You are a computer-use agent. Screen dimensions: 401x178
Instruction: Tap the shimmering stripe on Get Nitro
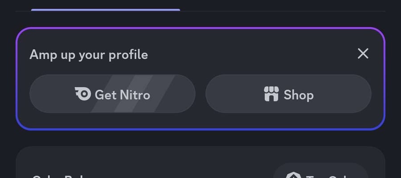click(x=133, y=94)
